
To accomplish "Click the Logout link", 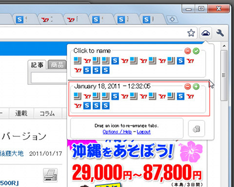I will 144,131.
